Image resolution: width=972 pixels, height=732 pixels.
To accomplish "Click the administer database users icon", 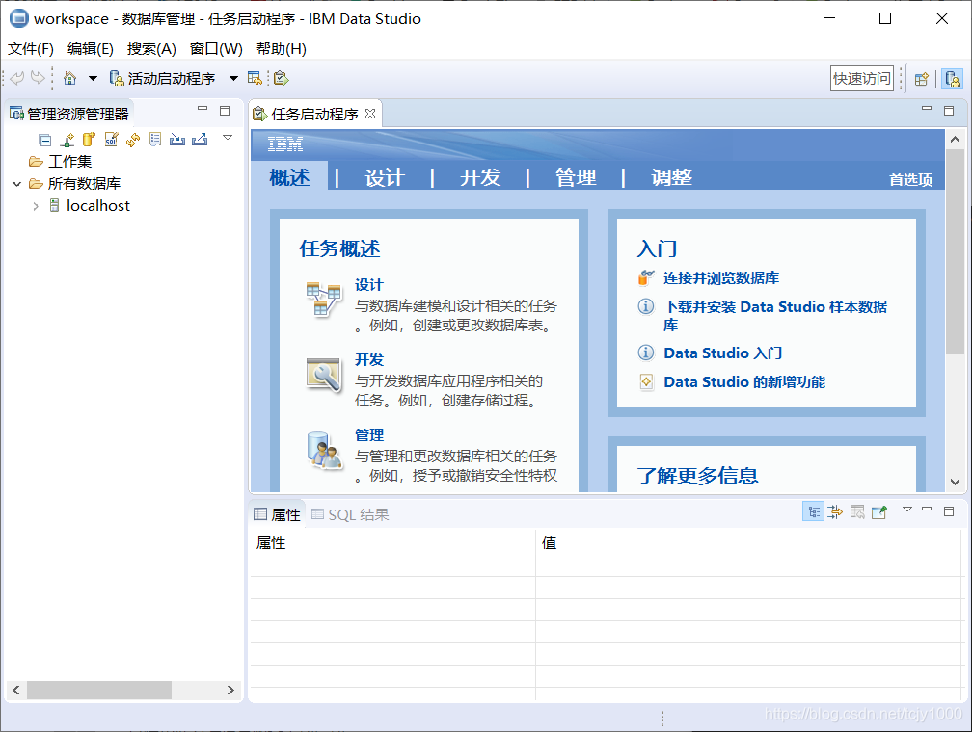I will pyautogui.click(x=324, y=450).
